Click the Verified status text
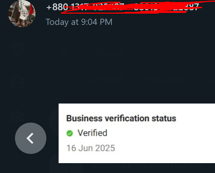The image size is (215, 173). point(92,133)
